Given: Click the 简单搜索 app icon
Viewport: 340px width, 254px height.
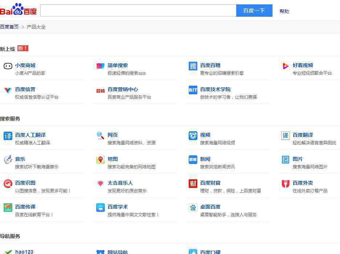Looking at the screenshot, I should click(x=101, y=66).
